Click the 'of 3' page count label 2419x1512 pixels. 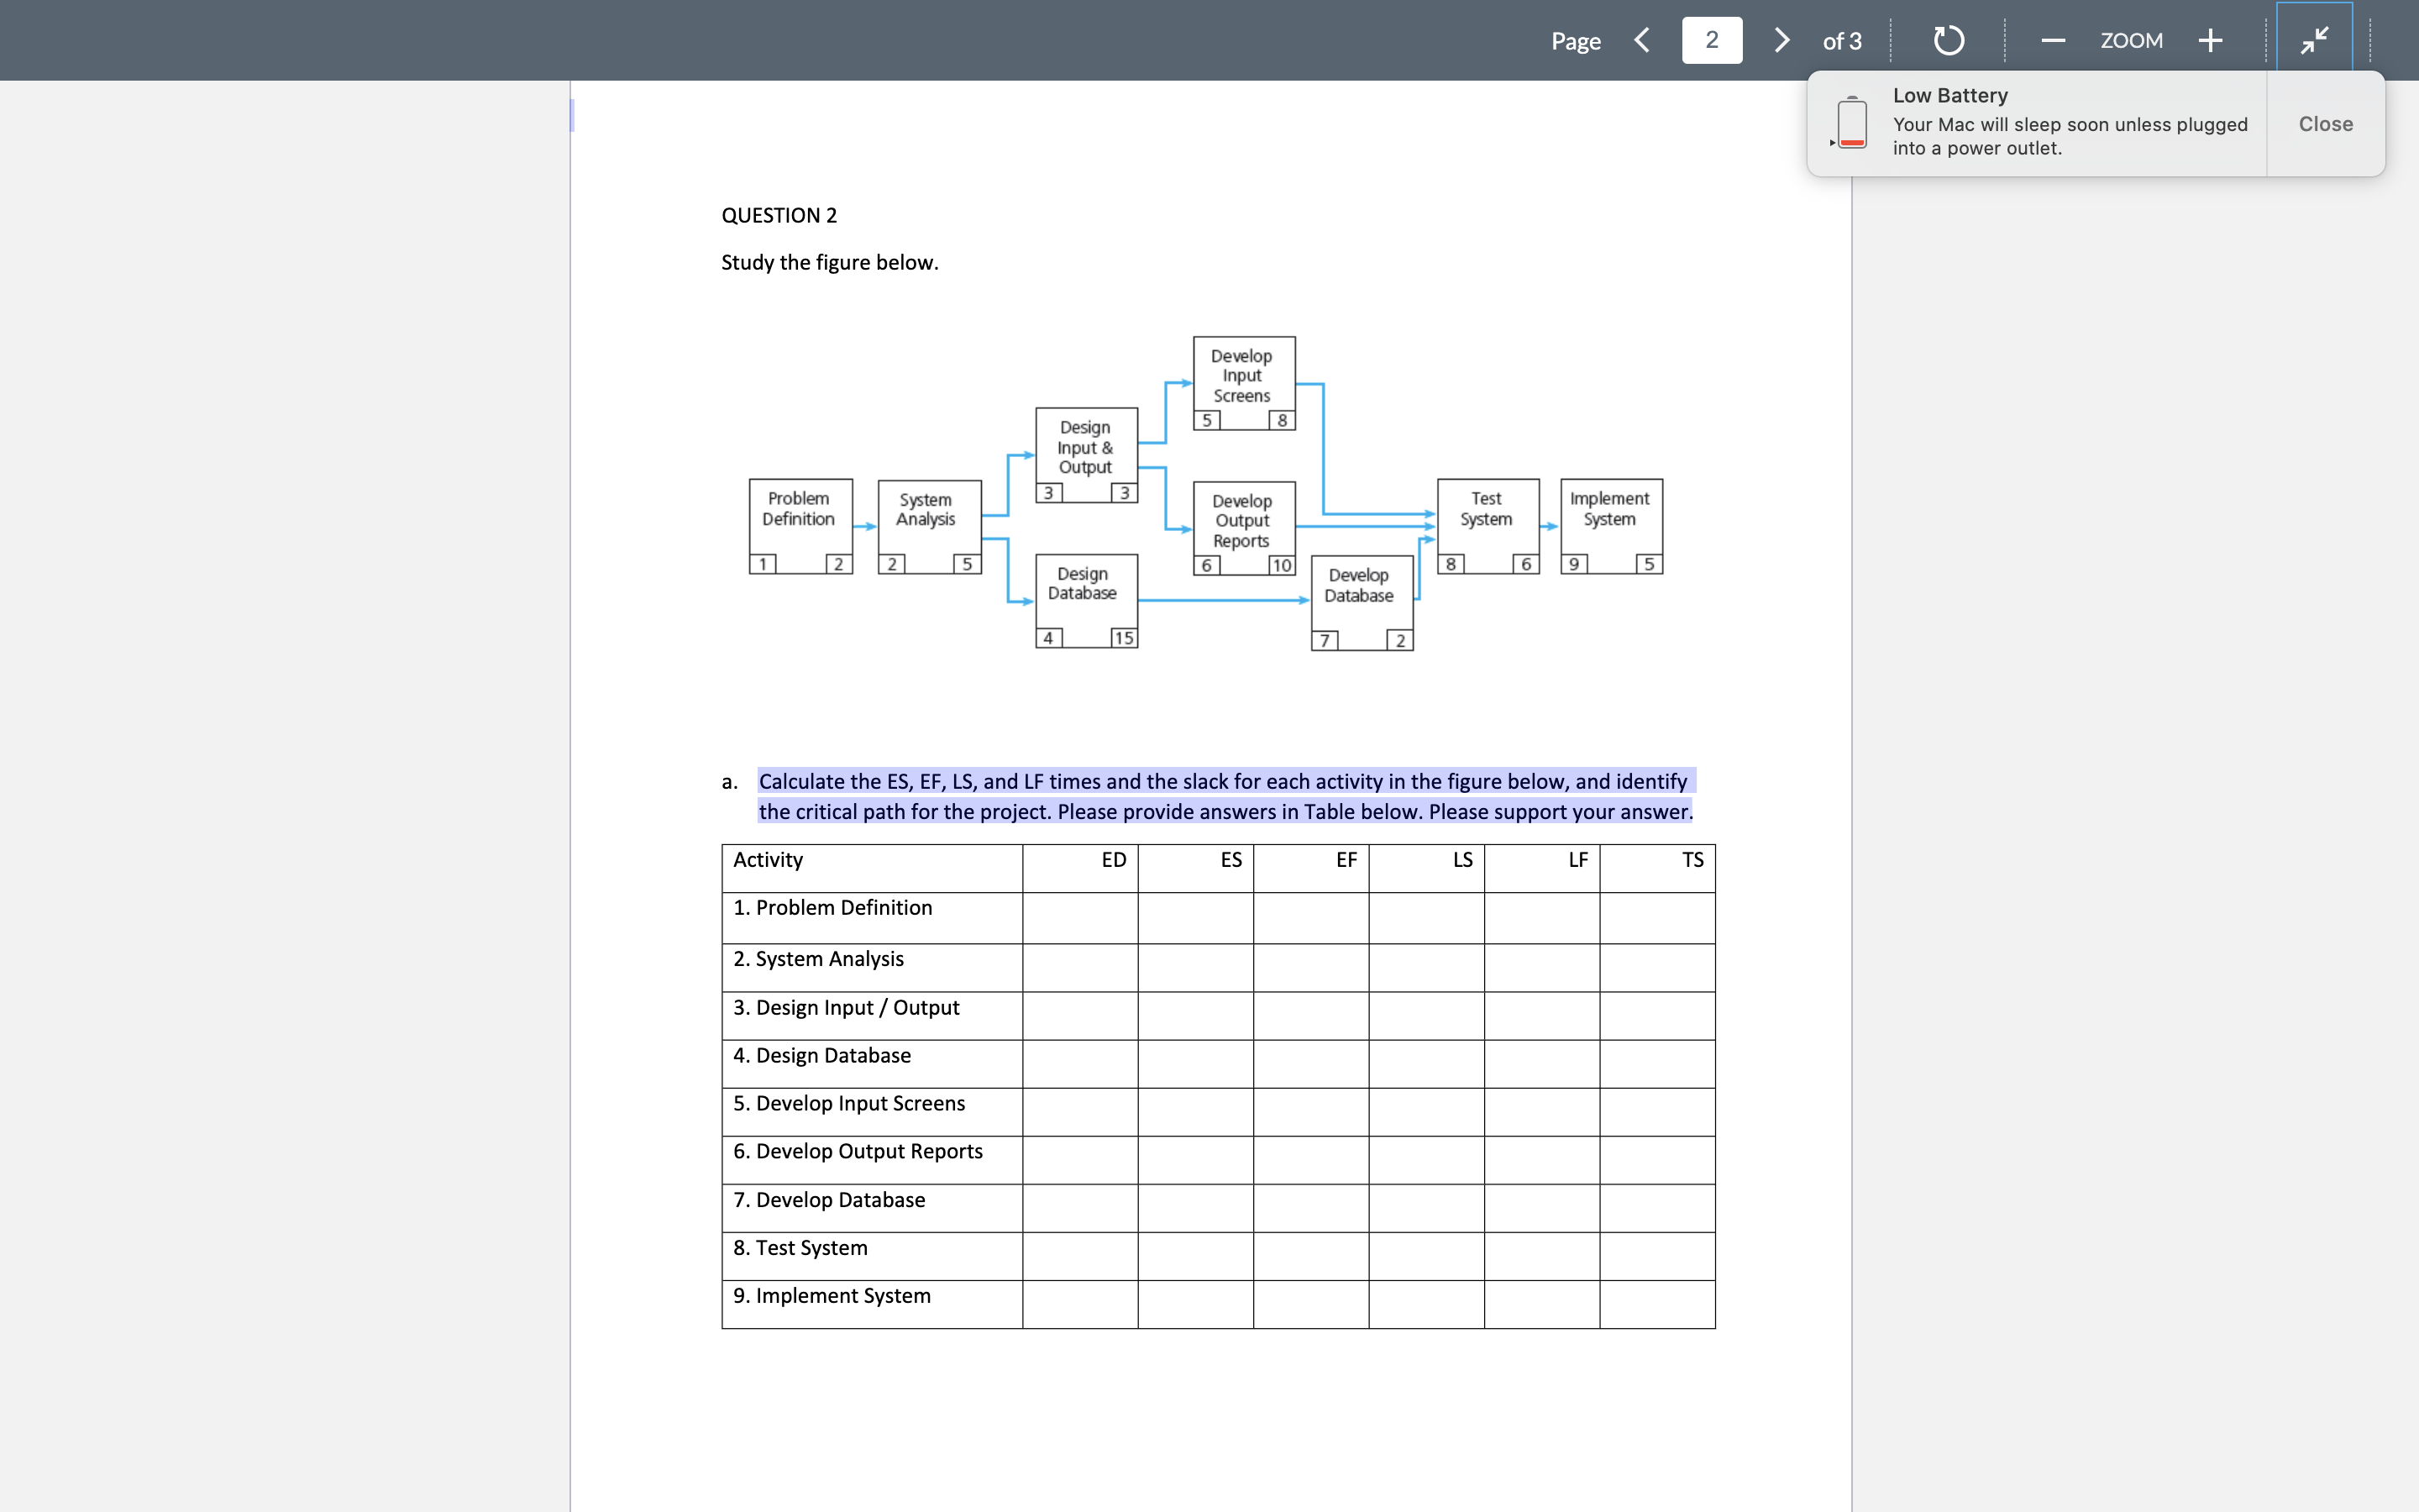click(1840, 40)
